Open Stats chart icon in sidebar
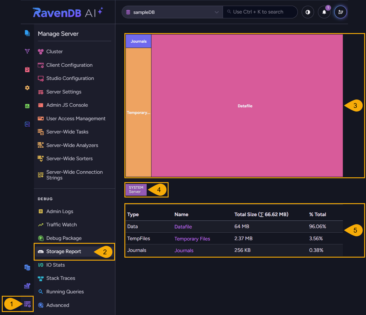Image resolution: width=366 pixels, height=315 pixels. click(27, 106)
